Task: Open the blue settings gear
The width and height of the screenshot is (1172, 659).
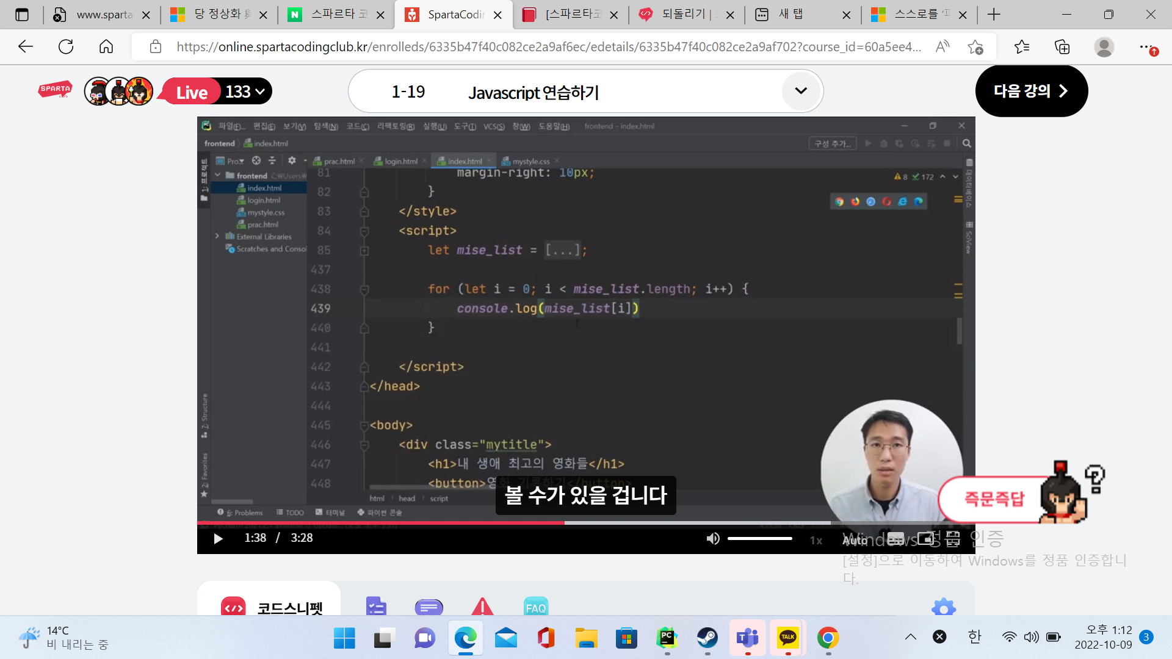Action: (944, 608)
